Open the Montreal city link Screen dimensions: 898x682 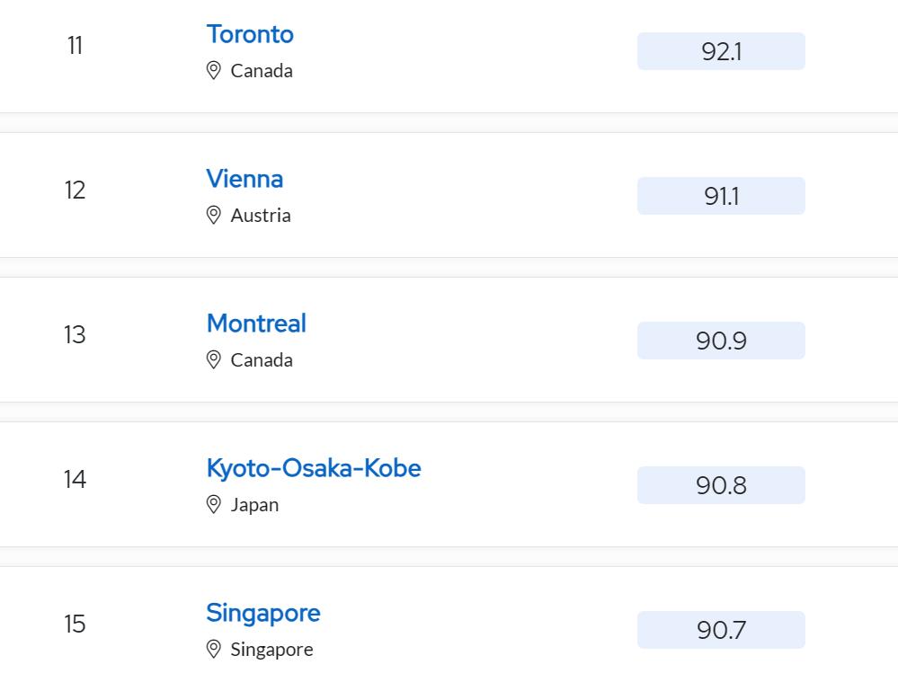point(256,323)
